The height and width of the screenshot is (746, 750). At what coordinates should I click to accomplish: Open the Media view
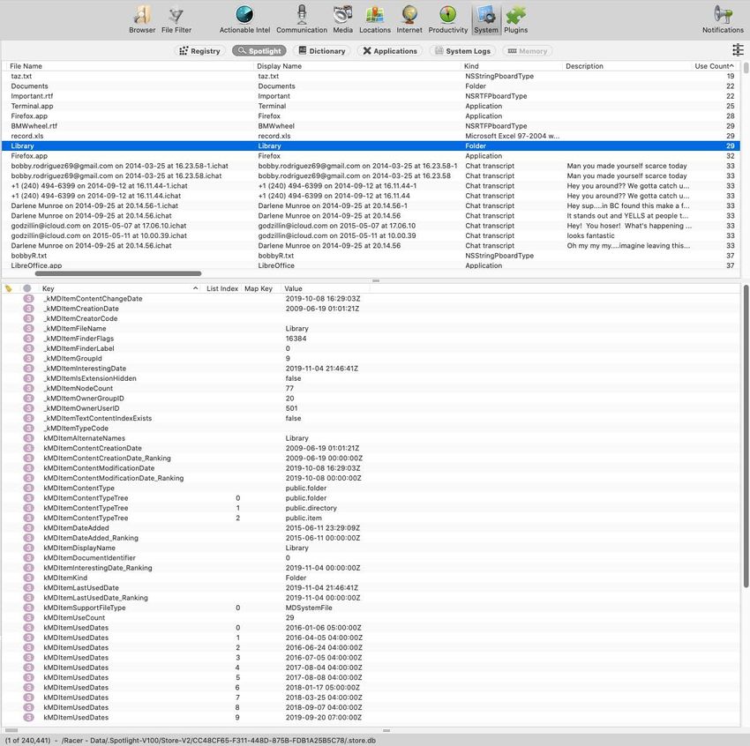(x=342, y=19)
